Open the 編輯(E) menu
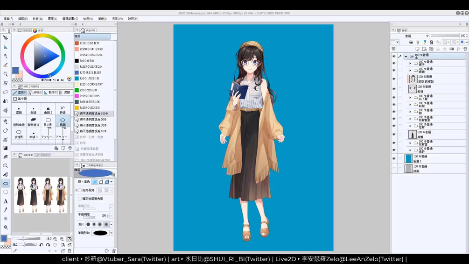Image resolution: width=469 pixels, height=264 pixels. tap(23, 19)
